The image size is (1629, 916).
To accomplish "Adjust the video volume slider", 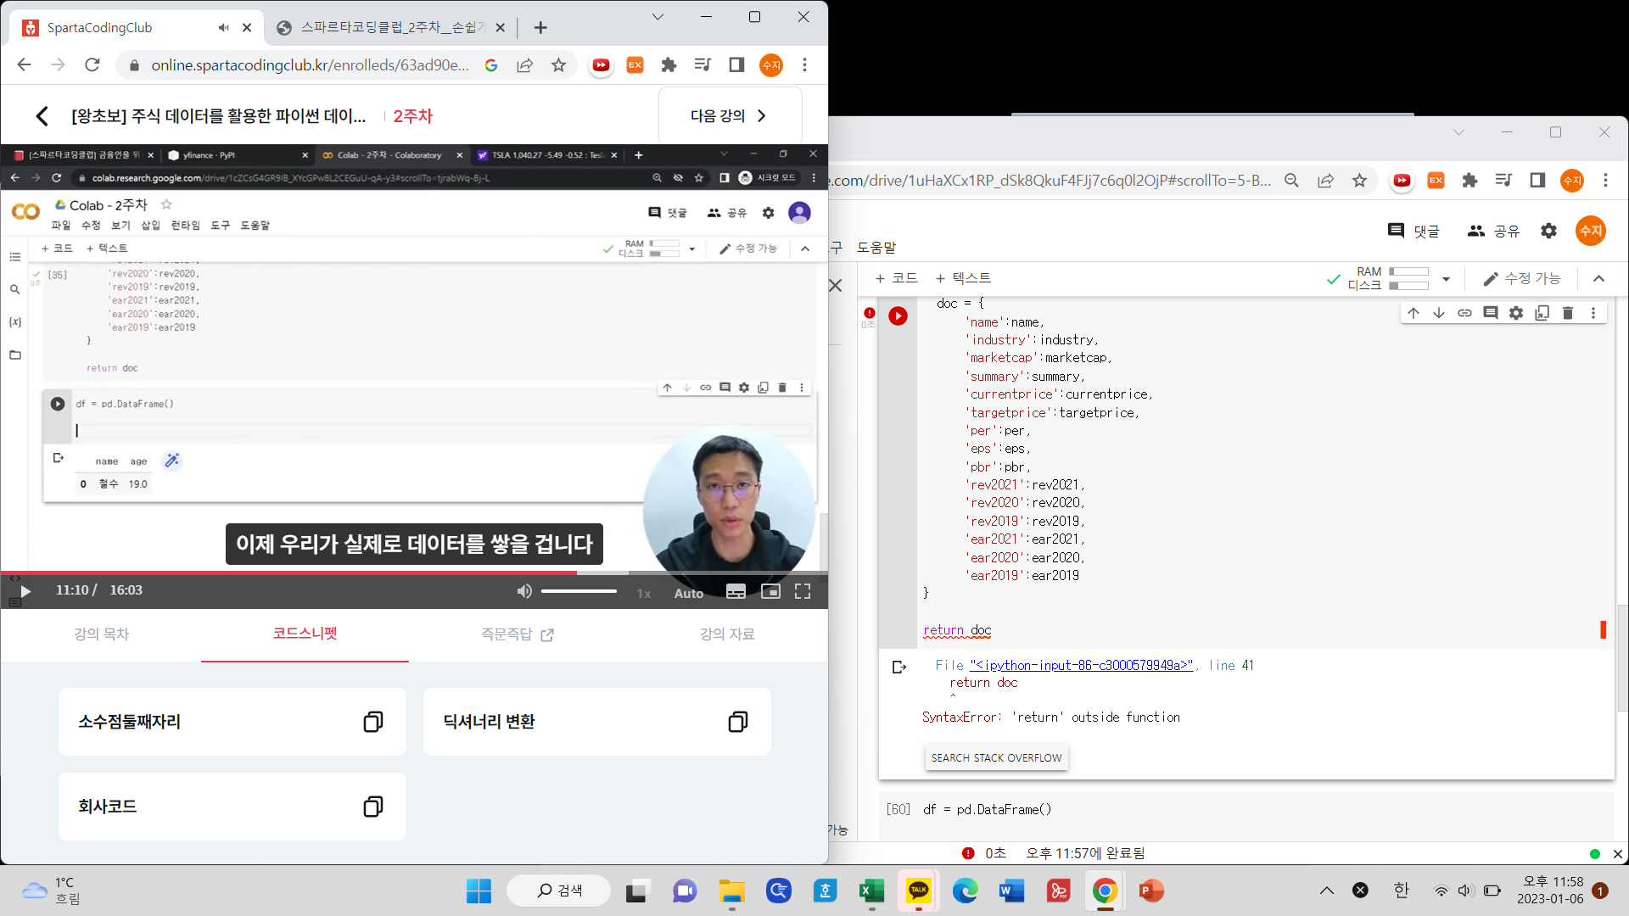I will (579, 591).
